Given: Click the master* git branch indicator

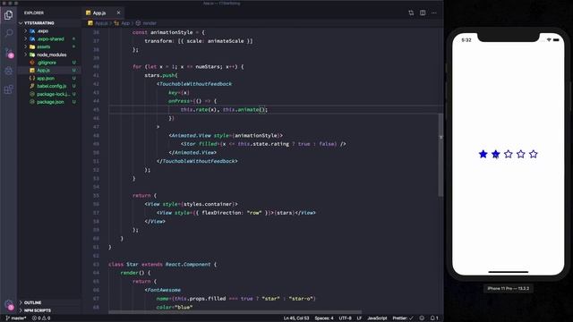Looking at the screenshot, I should coord(15,318).
